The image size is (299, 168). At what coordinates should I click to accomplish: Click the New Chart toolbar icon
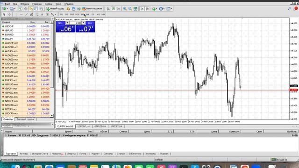point(4,9)
